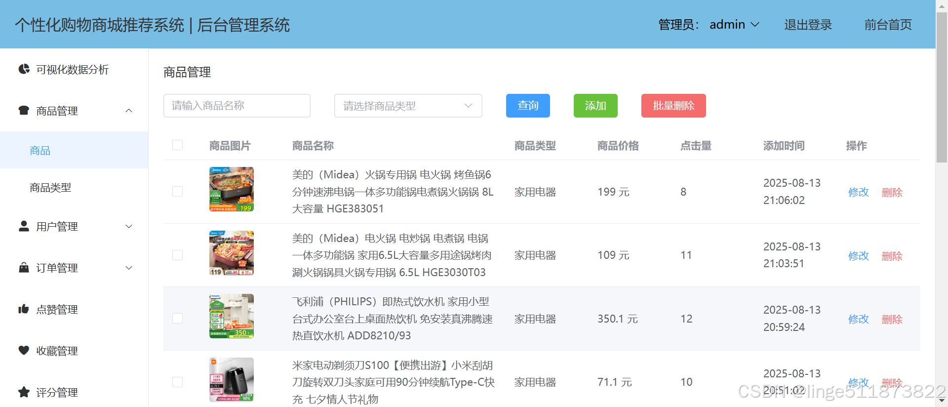Click the page vertical scrollbar thumb
This screenshot has height=407, width=948.
point(942,87)
